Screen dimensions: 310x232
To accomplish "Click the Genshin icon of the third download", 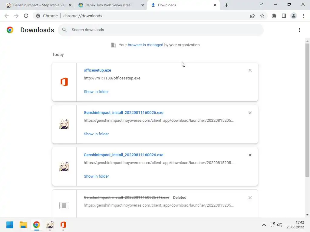I will pyautogui.click(x=64, y=166).
